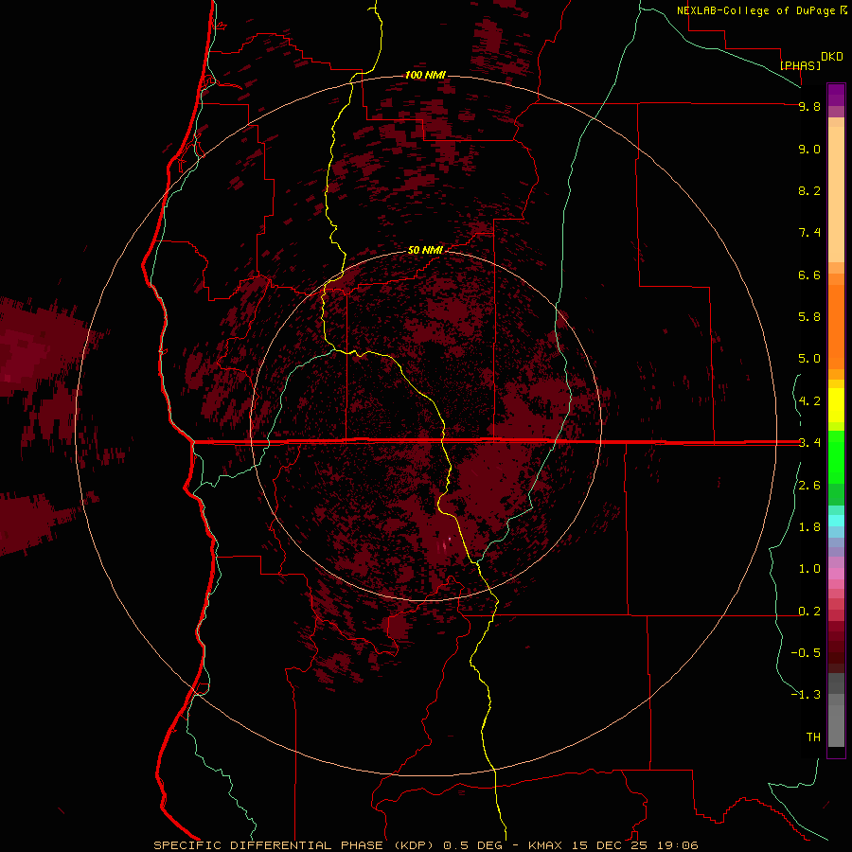Click the 1.8 scale value

[x=809, y=527]
